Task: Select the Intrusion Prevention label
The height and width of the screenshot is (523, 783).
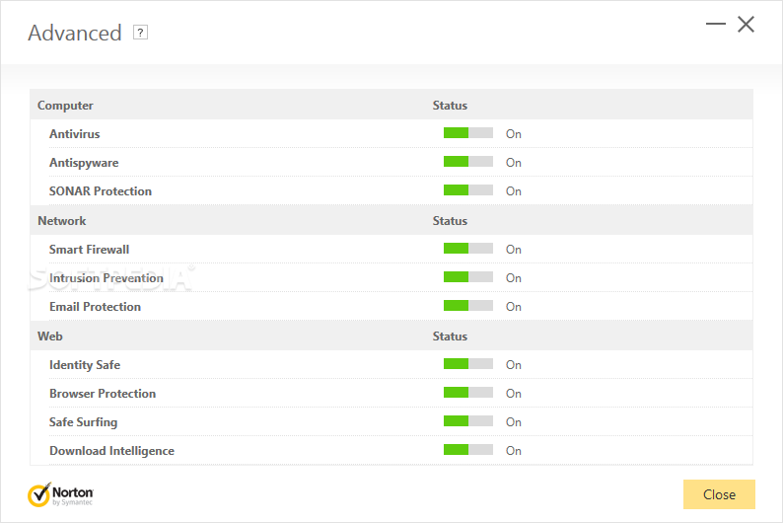Action: (107, 277)
